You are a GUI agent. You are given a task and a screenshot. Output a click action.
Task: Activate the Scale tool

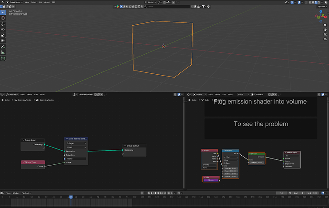tap(3, 35)
